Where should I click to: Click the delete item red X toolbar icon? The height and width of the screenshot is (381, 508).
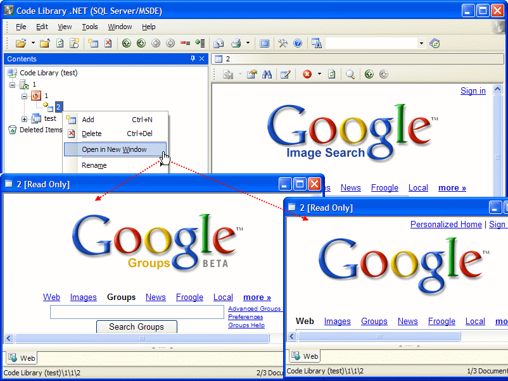[108, 44]
